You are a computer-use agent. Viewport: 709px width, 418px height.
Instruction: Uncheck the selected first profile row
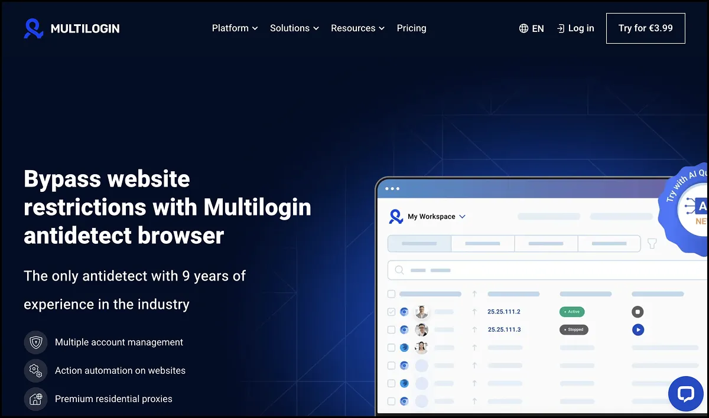[391, 312]
